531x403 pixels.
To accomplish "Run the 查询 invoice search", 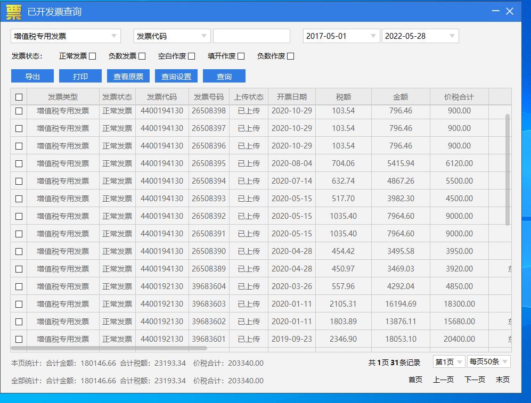I will coord(224,76).
